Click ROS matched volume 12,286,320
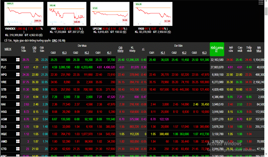 click(132, 60)
